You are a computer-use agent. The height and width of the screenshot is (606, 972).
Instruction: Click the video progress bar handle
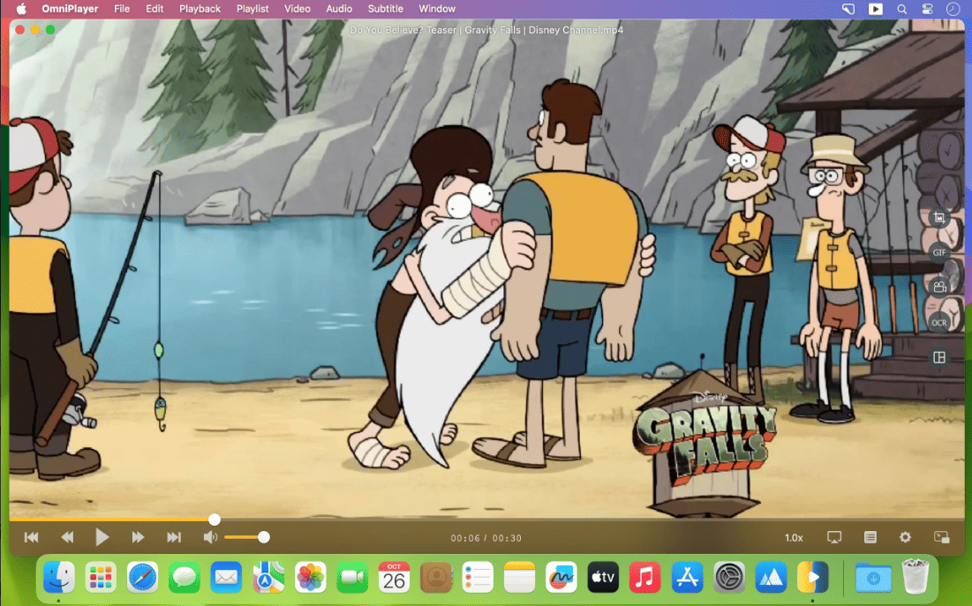point(214,520)
